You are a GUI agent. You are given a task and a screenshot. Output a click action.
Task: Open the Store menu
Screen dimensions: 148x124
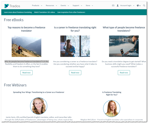[89, 6]
